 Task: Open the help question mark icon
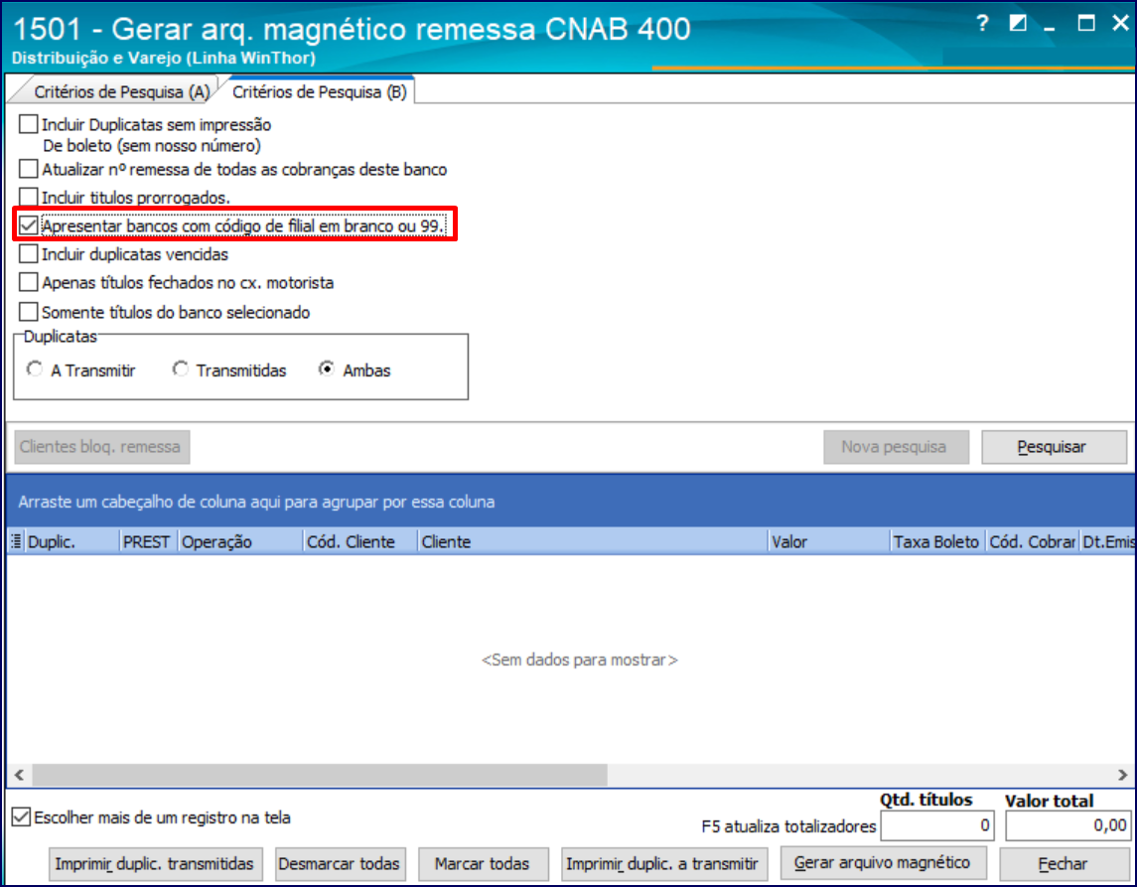click(982, 24)
